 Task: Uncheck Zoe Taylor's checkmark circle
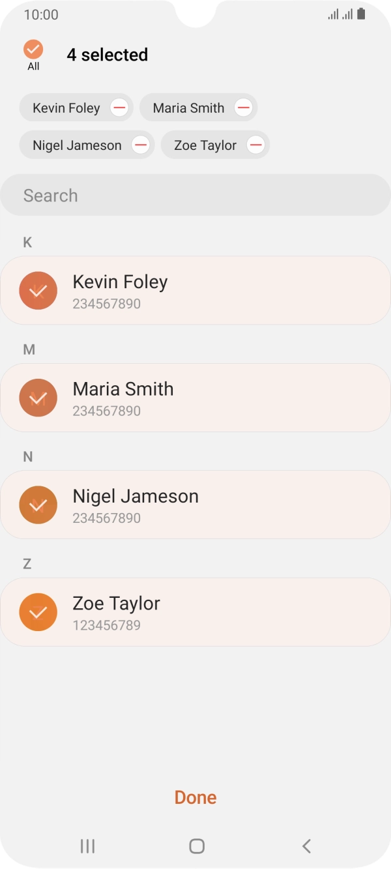pyautogui.click(x=38, y=612)
